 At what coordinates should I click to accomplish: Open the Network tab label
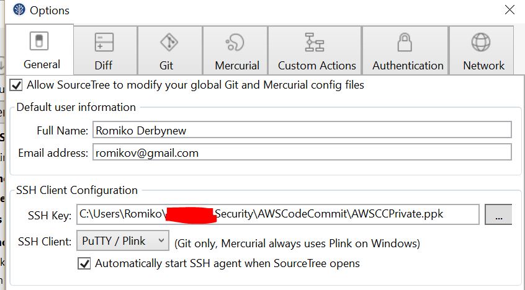pos(483,65)
